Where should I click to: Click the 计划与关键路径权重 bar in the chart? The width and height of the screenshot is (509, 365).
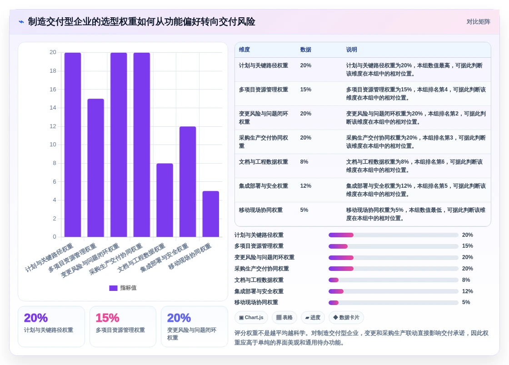73,145
